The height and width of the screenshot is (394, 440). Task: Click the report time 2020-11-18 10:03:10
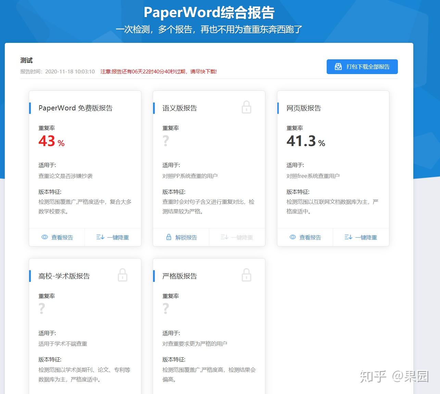coord(70,72)
